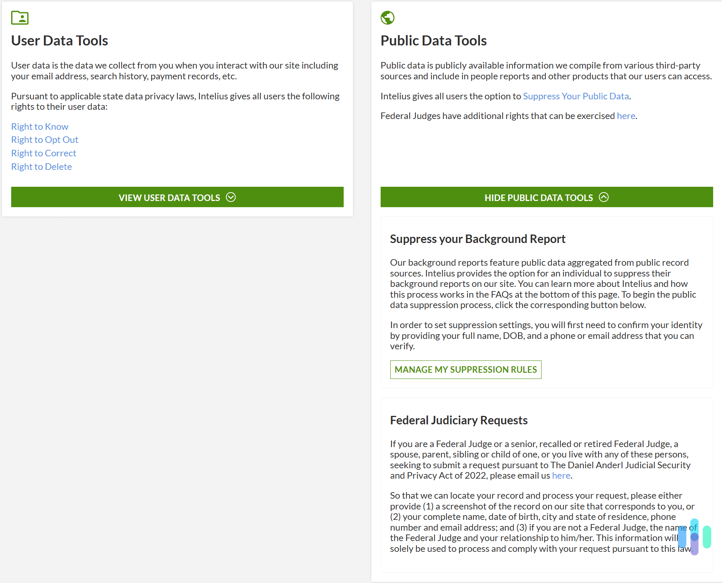
Task: Click the green globe icon above Public Data Tools
Action: (x=387, y=17)
